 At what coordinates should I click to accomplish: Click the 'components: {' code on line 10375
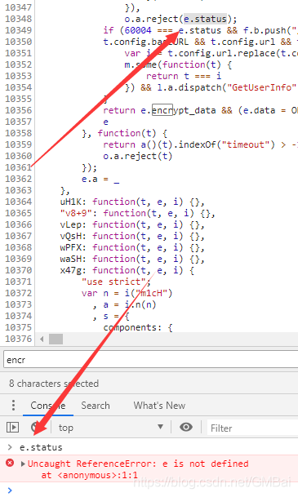coord(138,327)
